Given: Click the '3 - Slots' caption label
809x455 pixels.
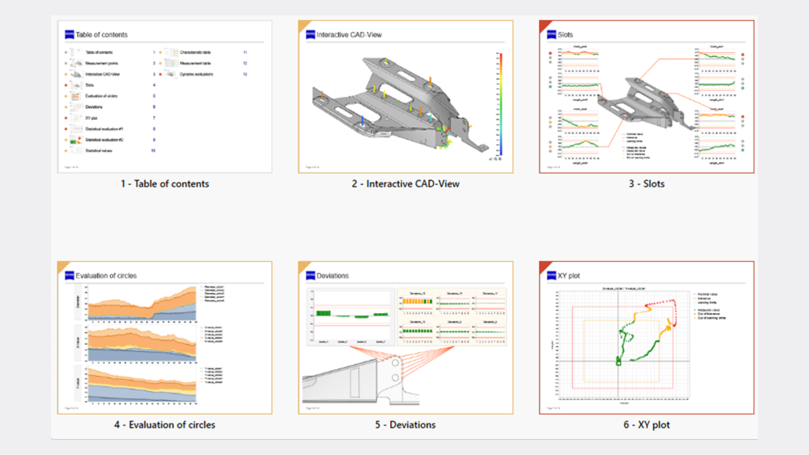Looking at the screenshot, I should coord(647,184).
